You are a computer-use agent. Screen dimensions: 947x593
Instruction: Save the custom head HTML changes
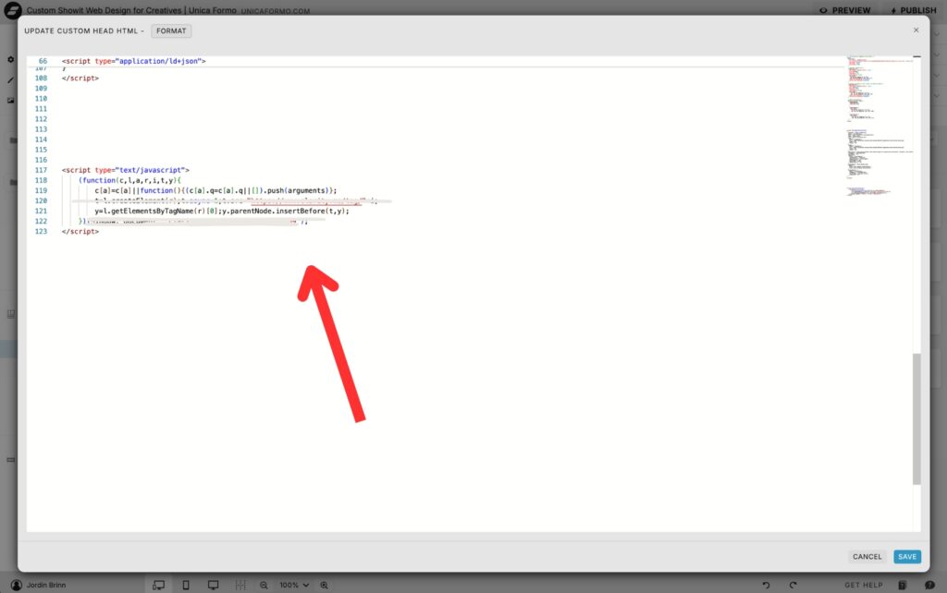coord(906,556)
